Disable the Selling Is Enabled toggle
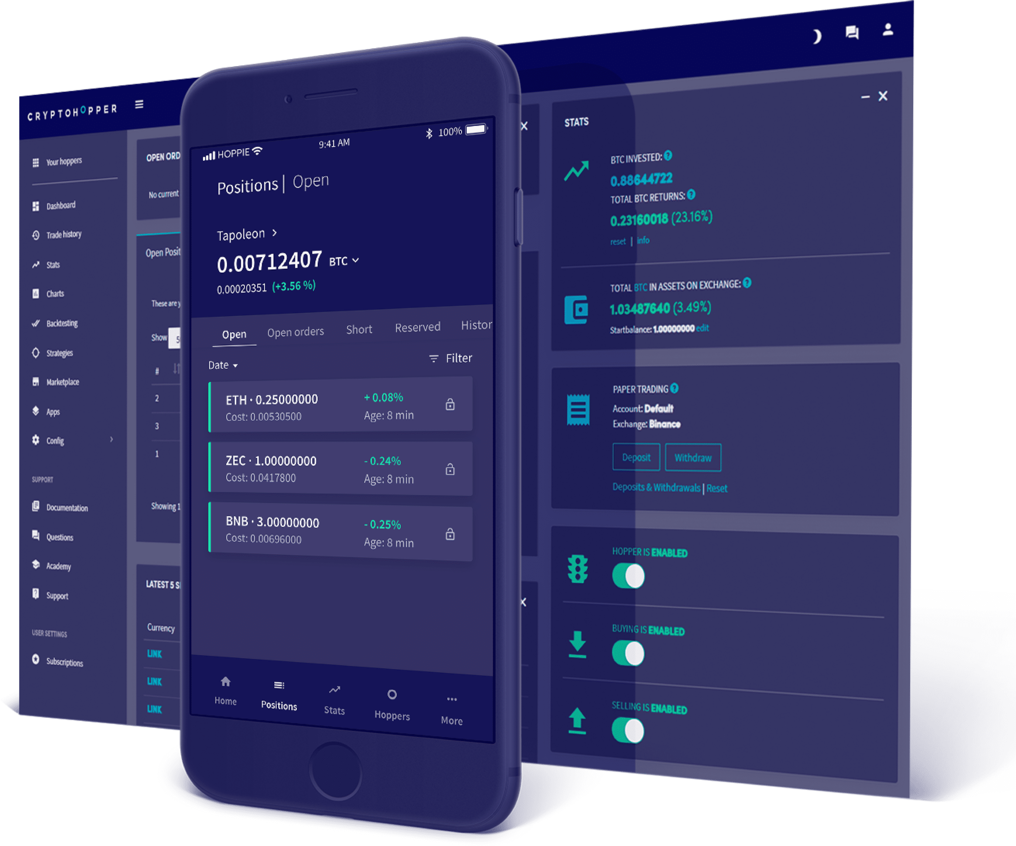 pyautogui.click(x=629, y=730)
